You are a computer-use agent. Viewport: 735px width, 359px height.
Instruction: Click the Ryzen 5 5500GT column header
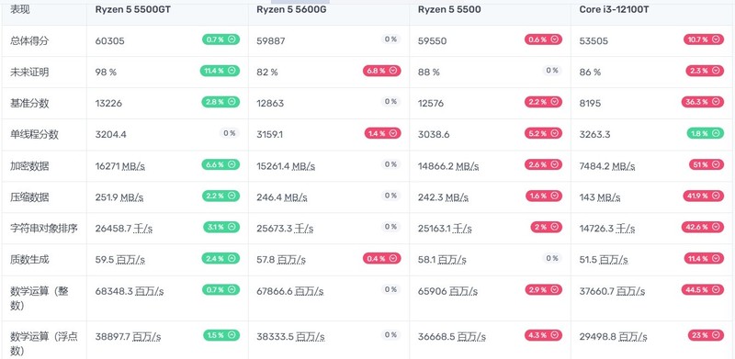(132, 9)
